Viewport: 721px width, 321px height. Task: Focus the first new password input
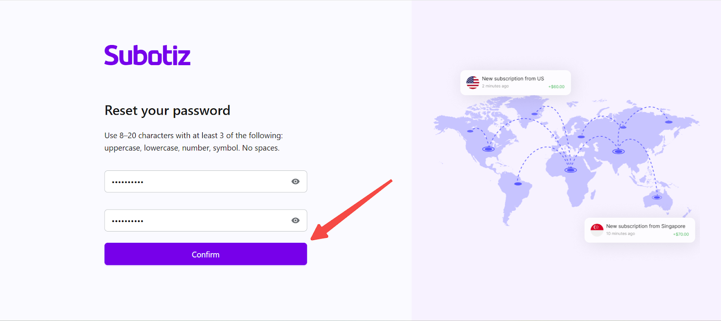click(x=198, y=182)
